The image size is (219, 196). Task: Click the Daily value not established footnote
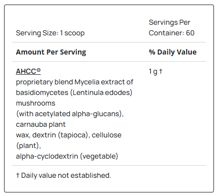[64, 175]
